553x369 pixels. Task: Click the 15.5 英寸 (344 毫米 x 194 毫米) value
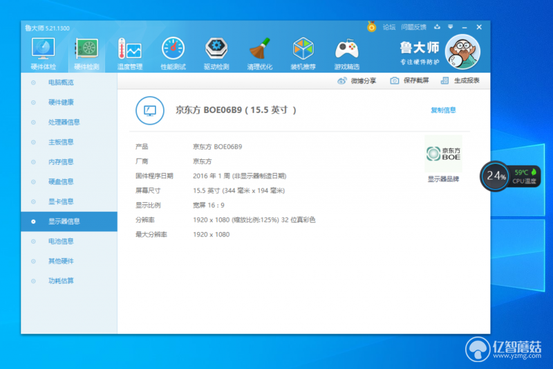click(238, 190)
